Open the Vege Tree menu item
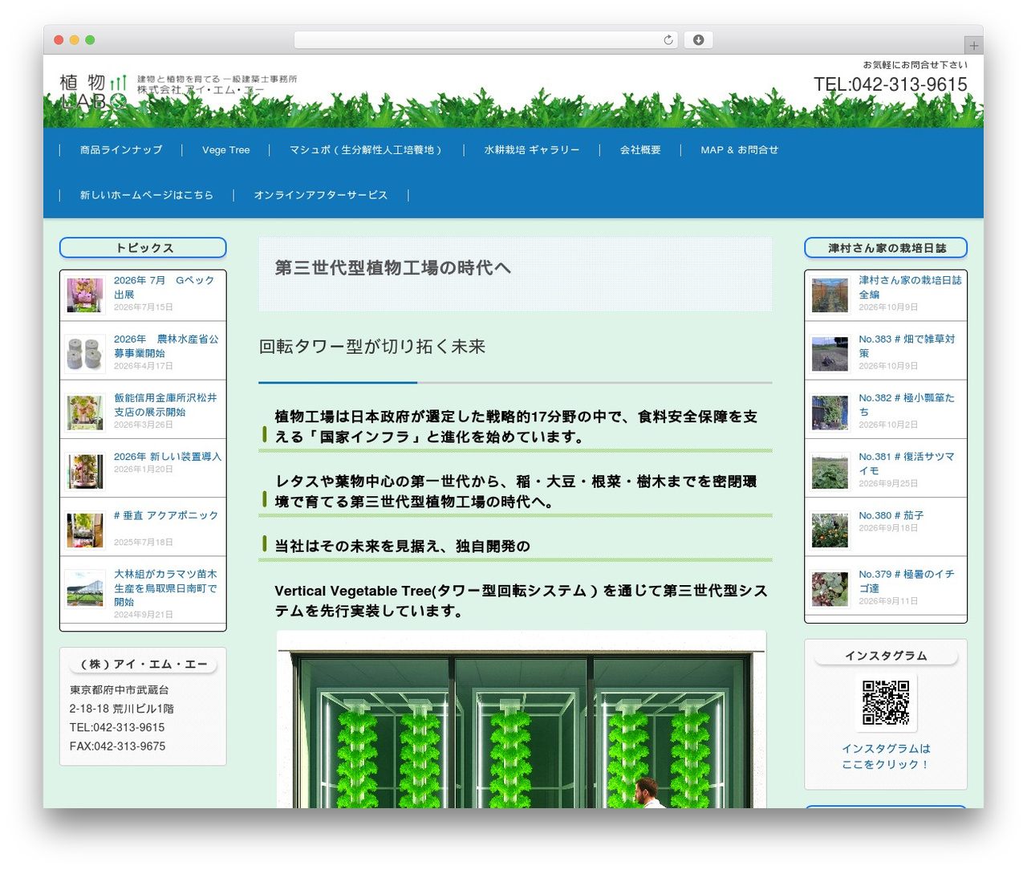 (x=226, y=150)
